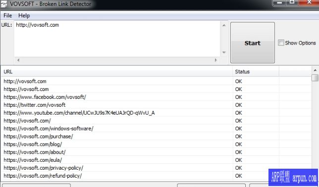The image size is (319, 187).
Task: Select the twitter.com/vovsoft row
Action: tap(156, 105)
